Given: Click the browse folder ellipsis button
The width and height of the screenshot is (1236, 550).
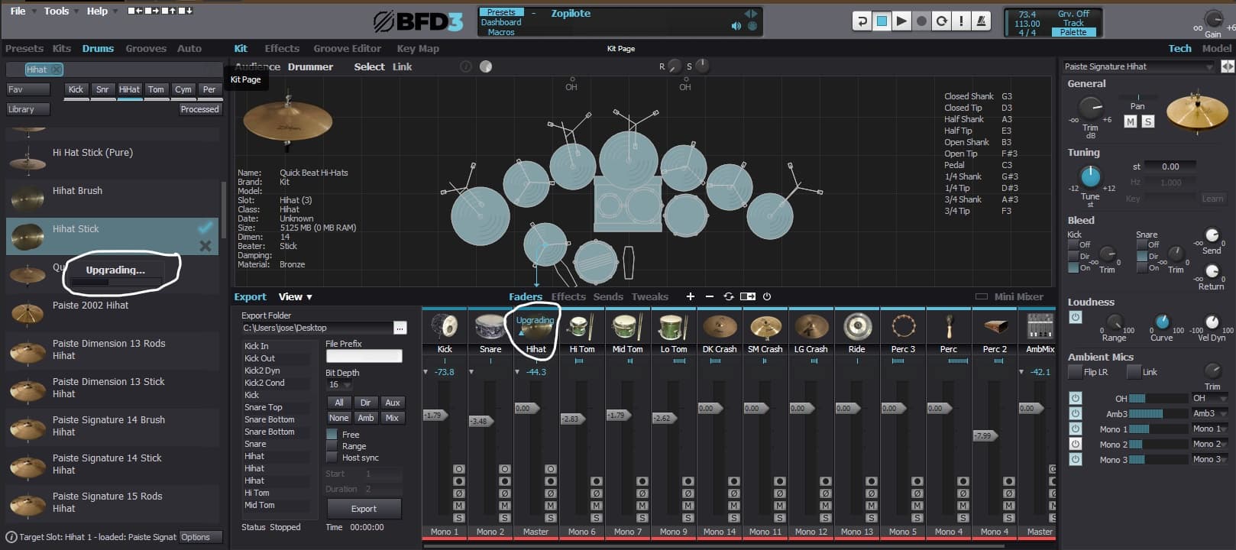Looking at the screenshot, I should 400,328.
